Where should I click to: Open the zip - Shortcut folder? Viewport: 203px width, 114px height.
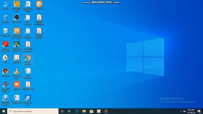pyautogui.click(x=28, y=33)
